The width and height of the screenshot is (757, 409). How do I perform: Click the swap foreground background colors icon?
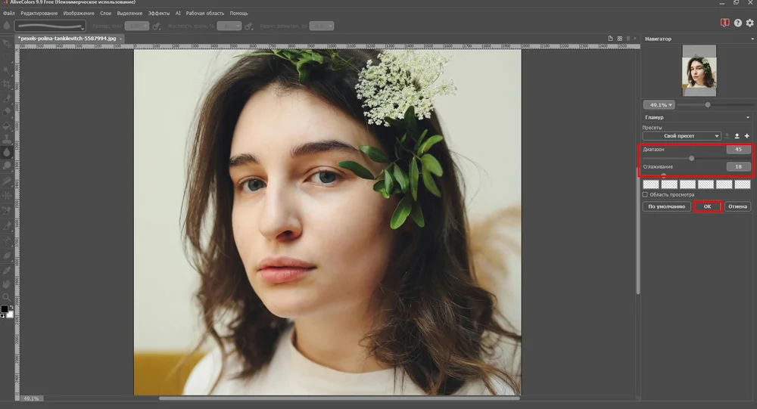pyautogui.click(x=11, y=307)
